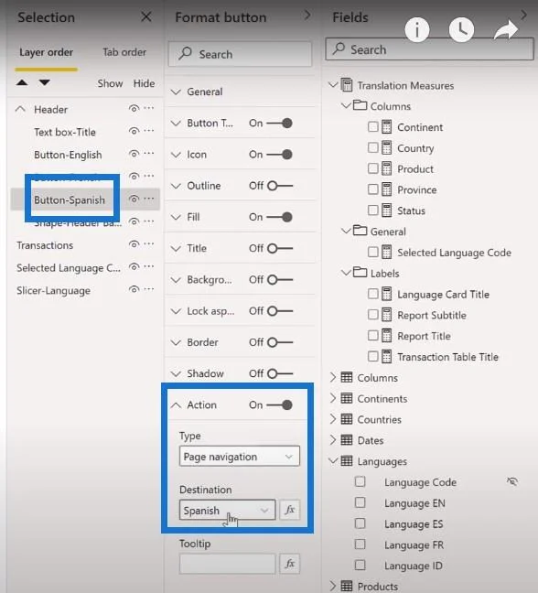Click the Hide button in Selection pane
This screenshot has width=538, height=593.
click(144, 83)
